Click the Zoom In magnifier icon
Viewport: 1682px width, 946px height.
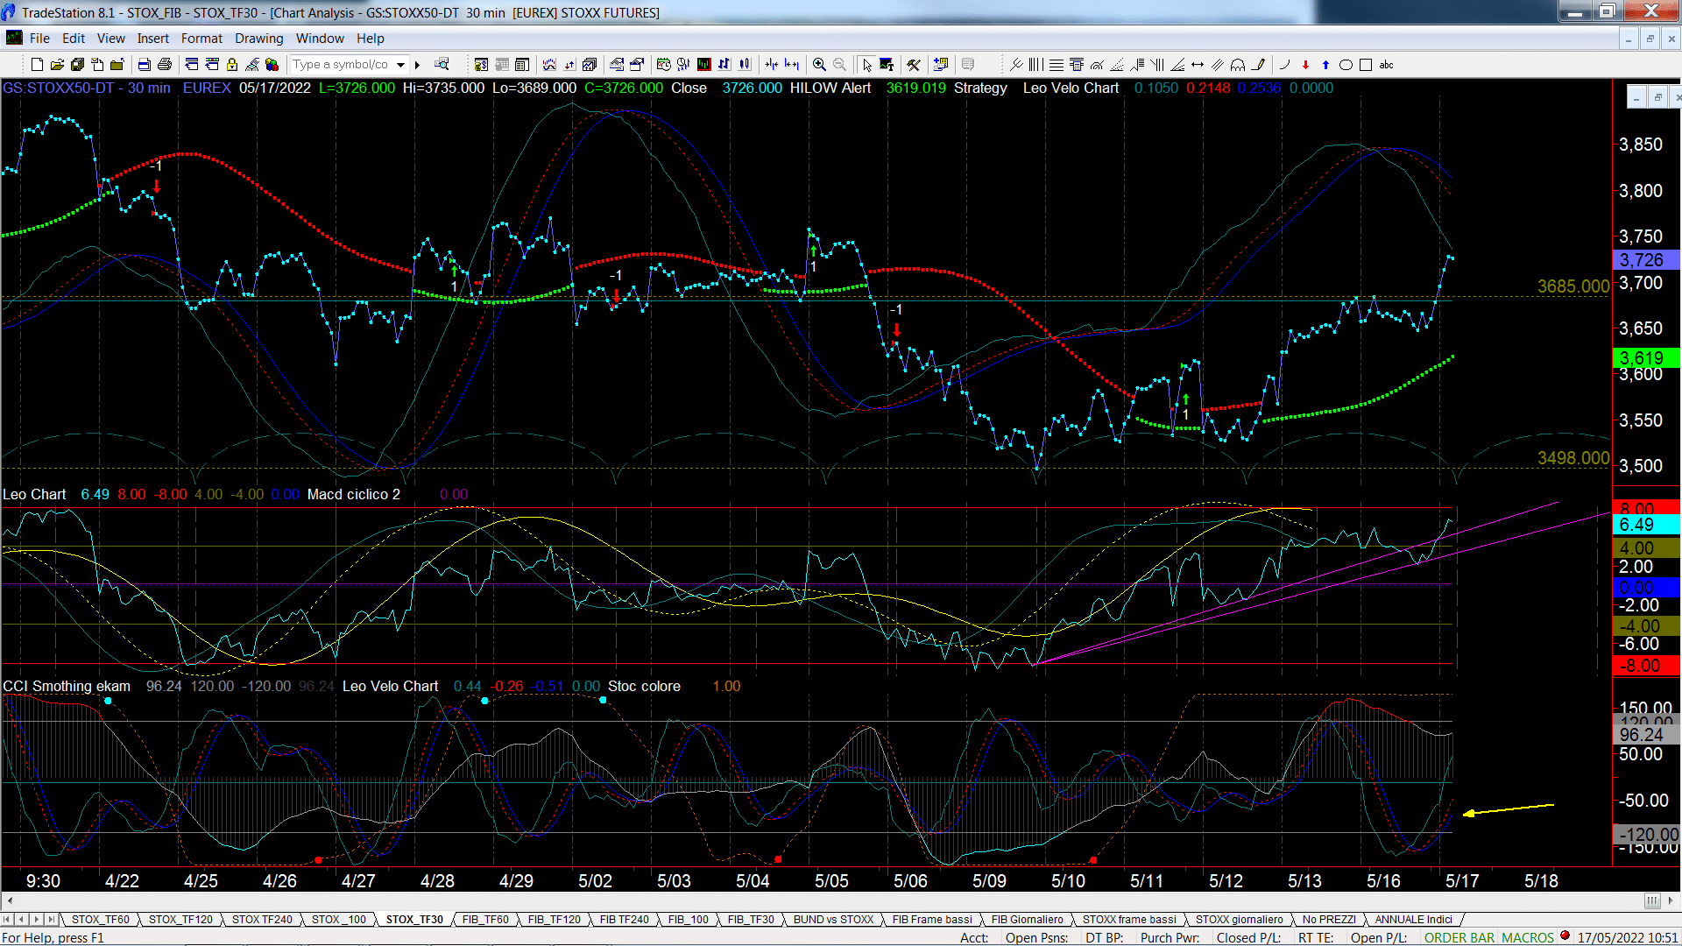(819, 65)
